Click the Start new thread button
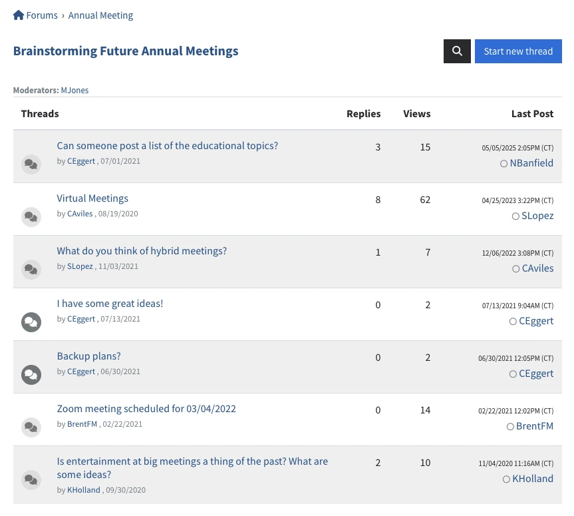 [518, 51]
